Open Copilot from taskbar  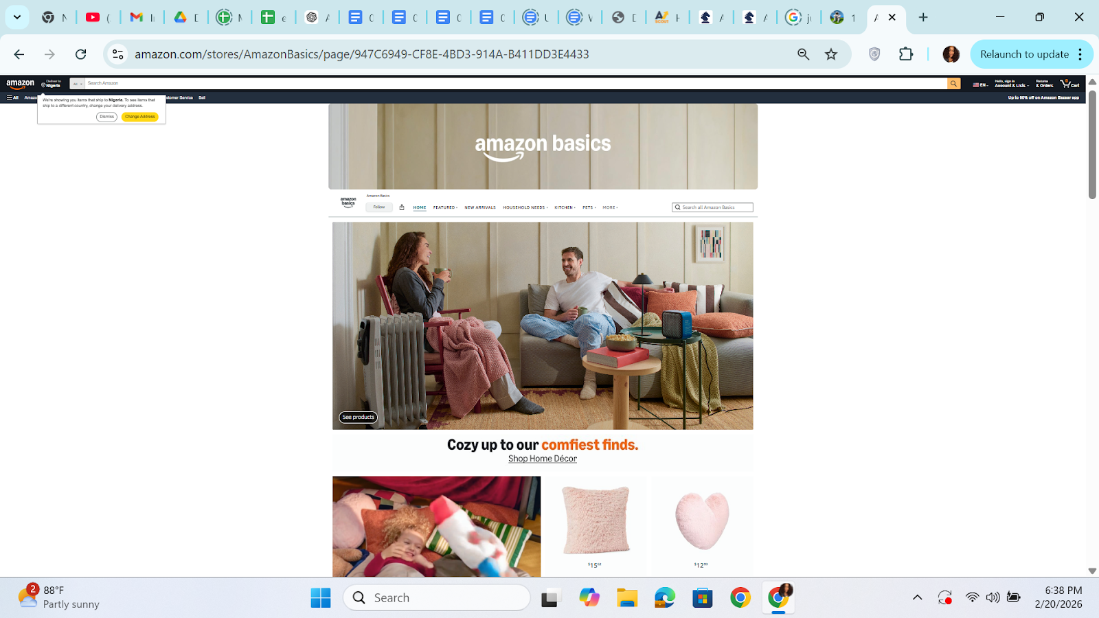pos(589,598)
